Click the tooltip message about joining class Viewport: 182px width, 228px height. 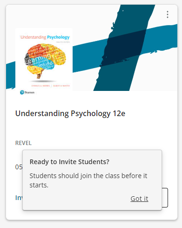88,180
